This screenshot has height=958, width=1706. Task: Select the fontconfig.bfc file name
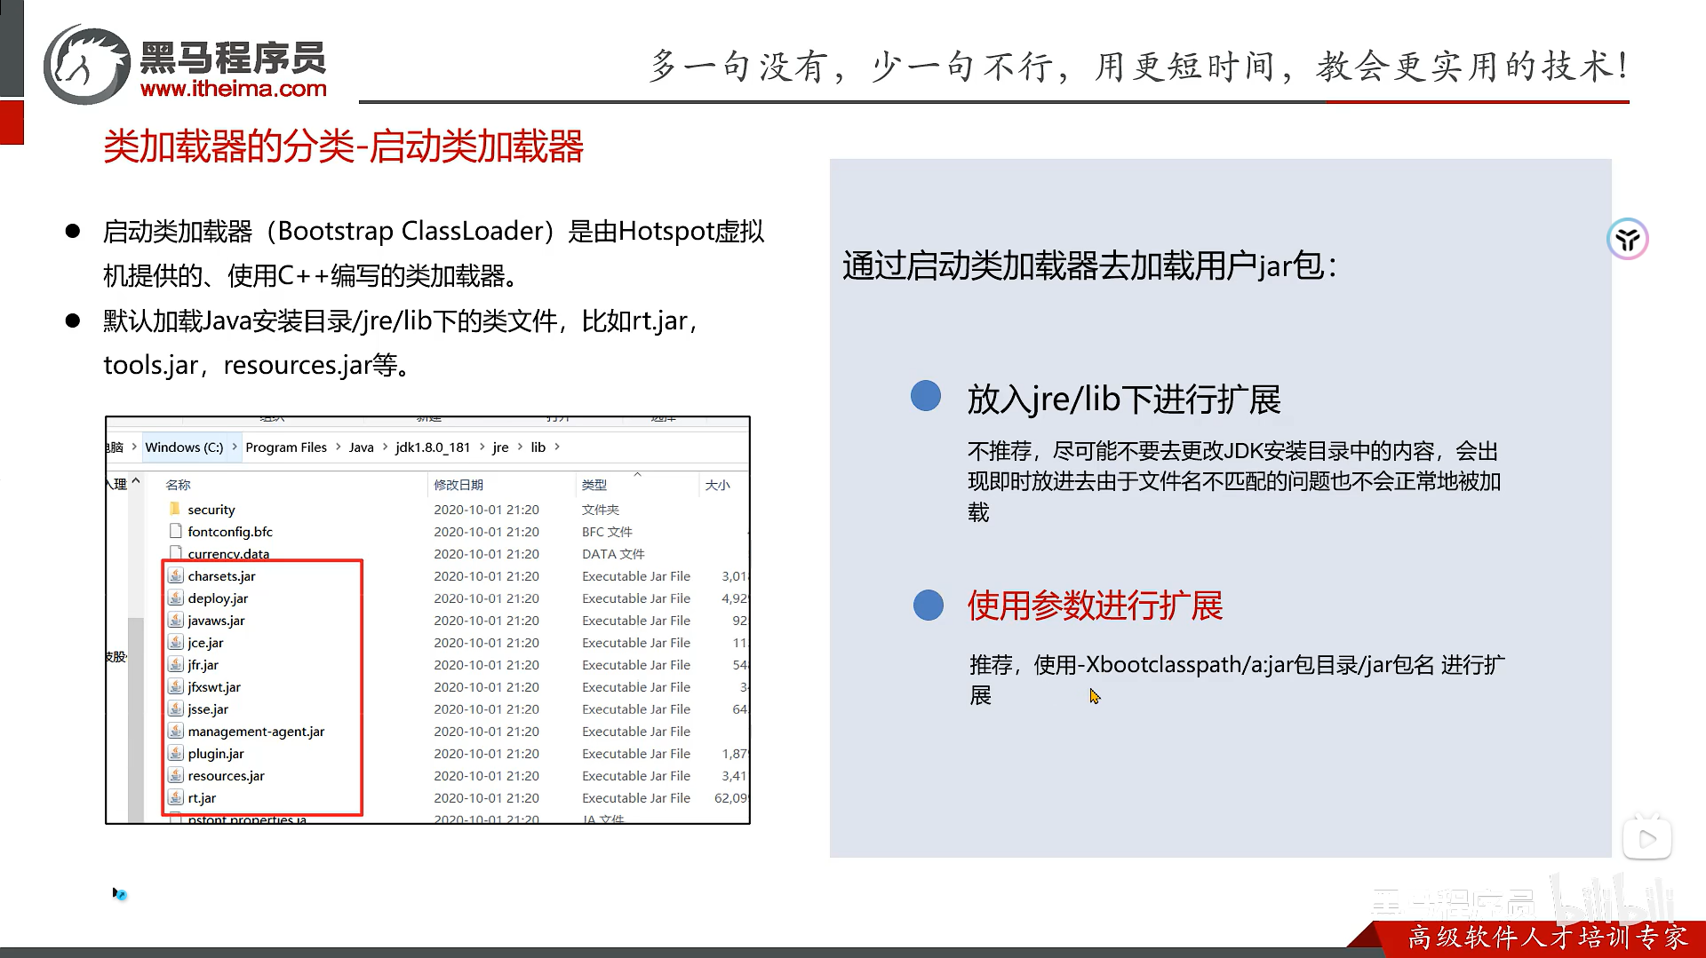pos(230,532)
